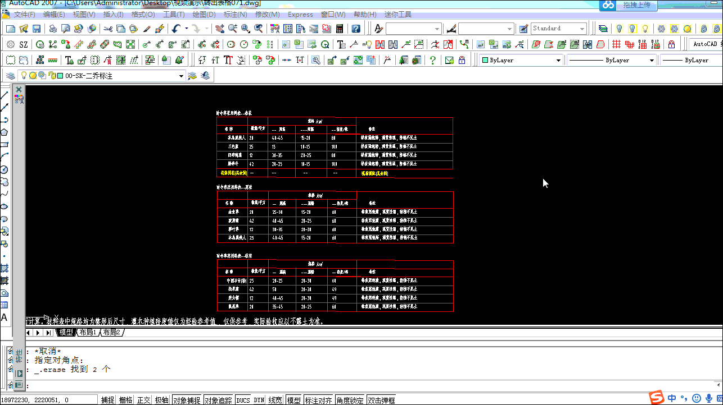Open the calculator tool
Viewport: 723px width, 405px height.
click(340, 29)
